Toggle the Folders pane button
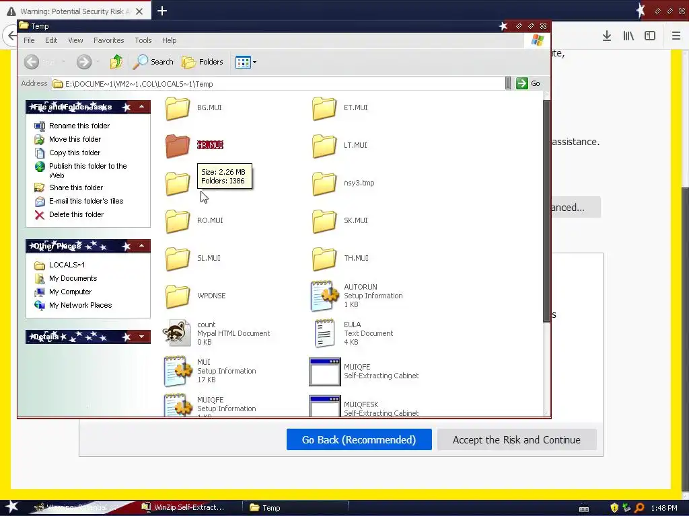The image size is (689, 516). coord(203,62)
